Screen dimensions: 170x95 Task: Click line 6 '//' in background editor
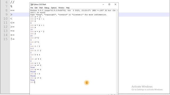tap(12, 2)
